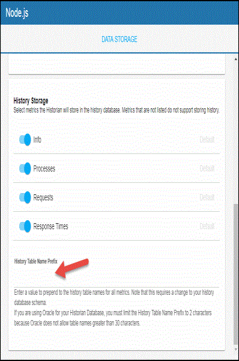Turn off the Requests history toggle
This screenshot has height=361, width=239.
point(25,197)
